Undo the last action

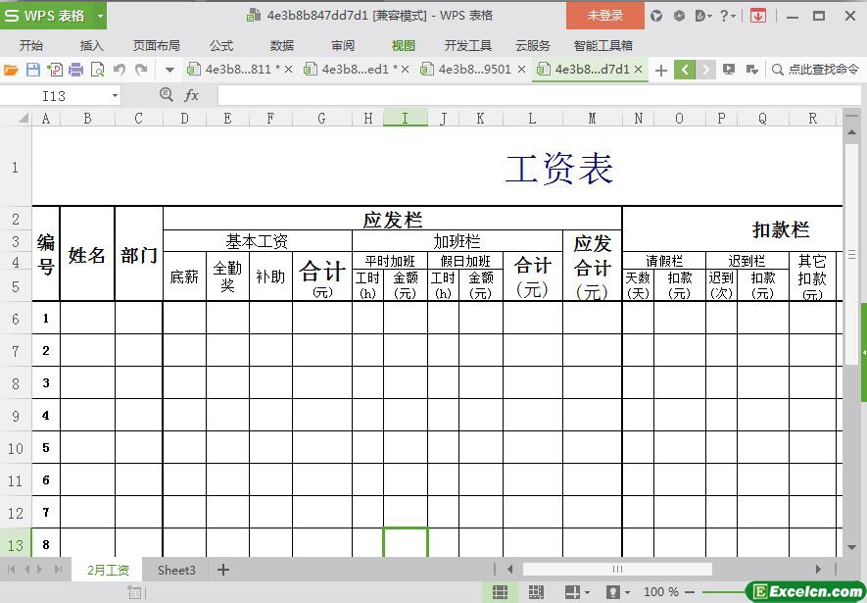pos(120,70)
